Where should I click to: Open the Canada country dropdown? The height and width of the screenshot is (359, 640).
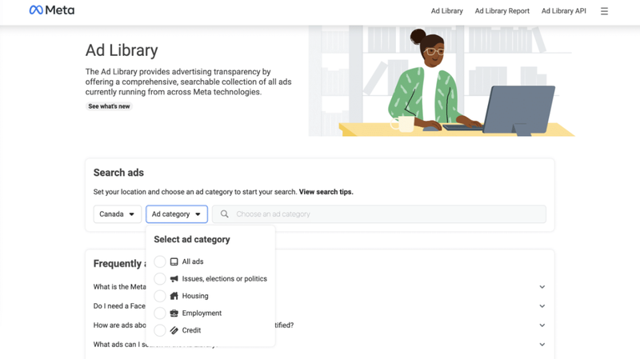click(x=118, y=214)
